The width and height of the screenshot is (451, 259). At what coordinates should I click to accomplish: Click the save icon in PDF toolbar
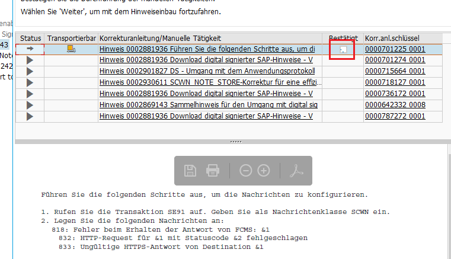click(x=190, y=171)
